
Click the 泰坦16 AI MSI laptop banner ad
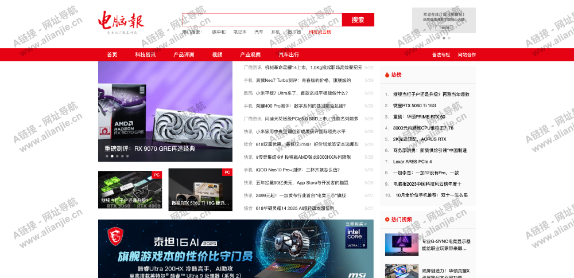pyautogui.click(x=236, y=249)
